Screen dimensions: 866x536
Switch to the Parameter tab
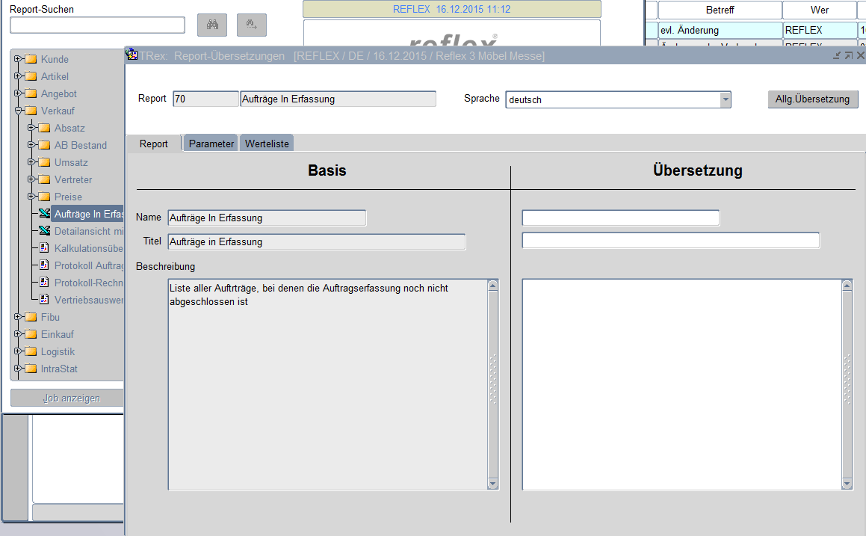coord(211,144)
